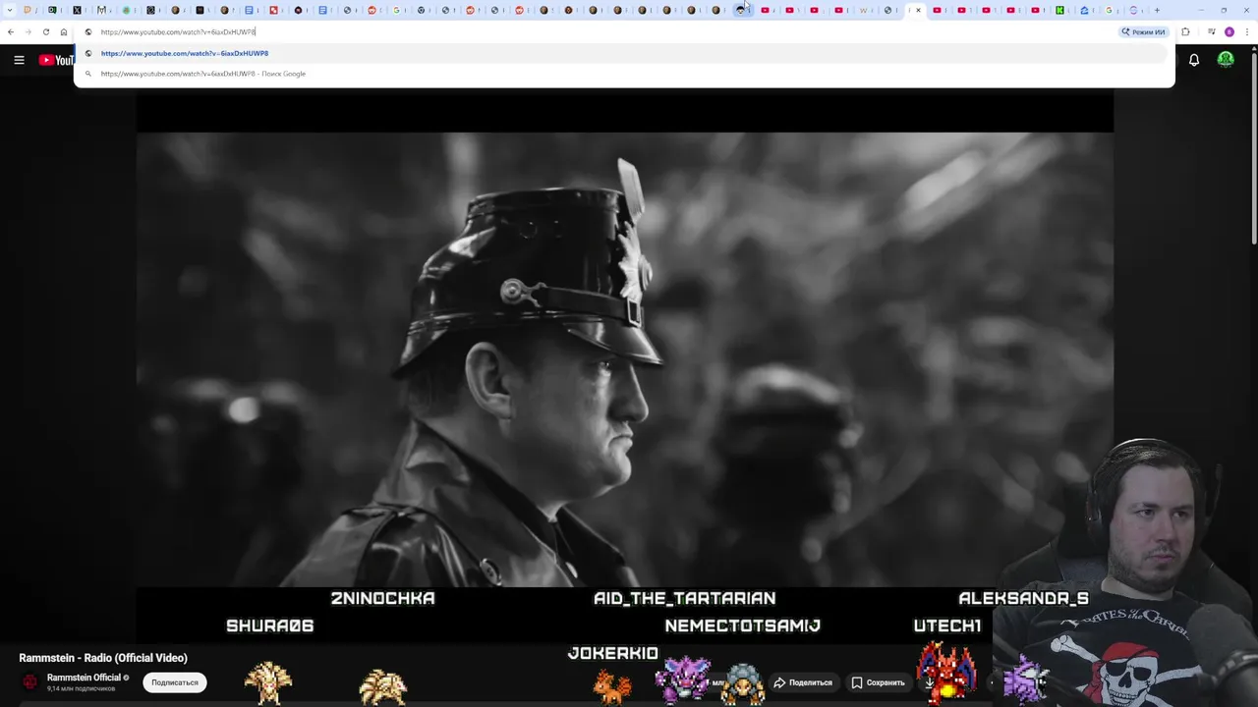This screenshot has height=707, width=1258.
Task: Expand the tab search dropdown arrow
Action: pyautogui.click(x=10, y=10)
